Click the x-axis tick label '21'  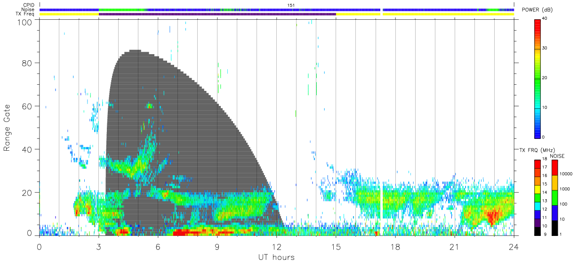[455, 247]
